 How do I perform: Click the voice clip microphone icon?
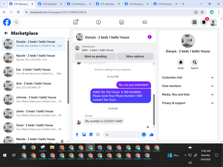coord(77,134)
